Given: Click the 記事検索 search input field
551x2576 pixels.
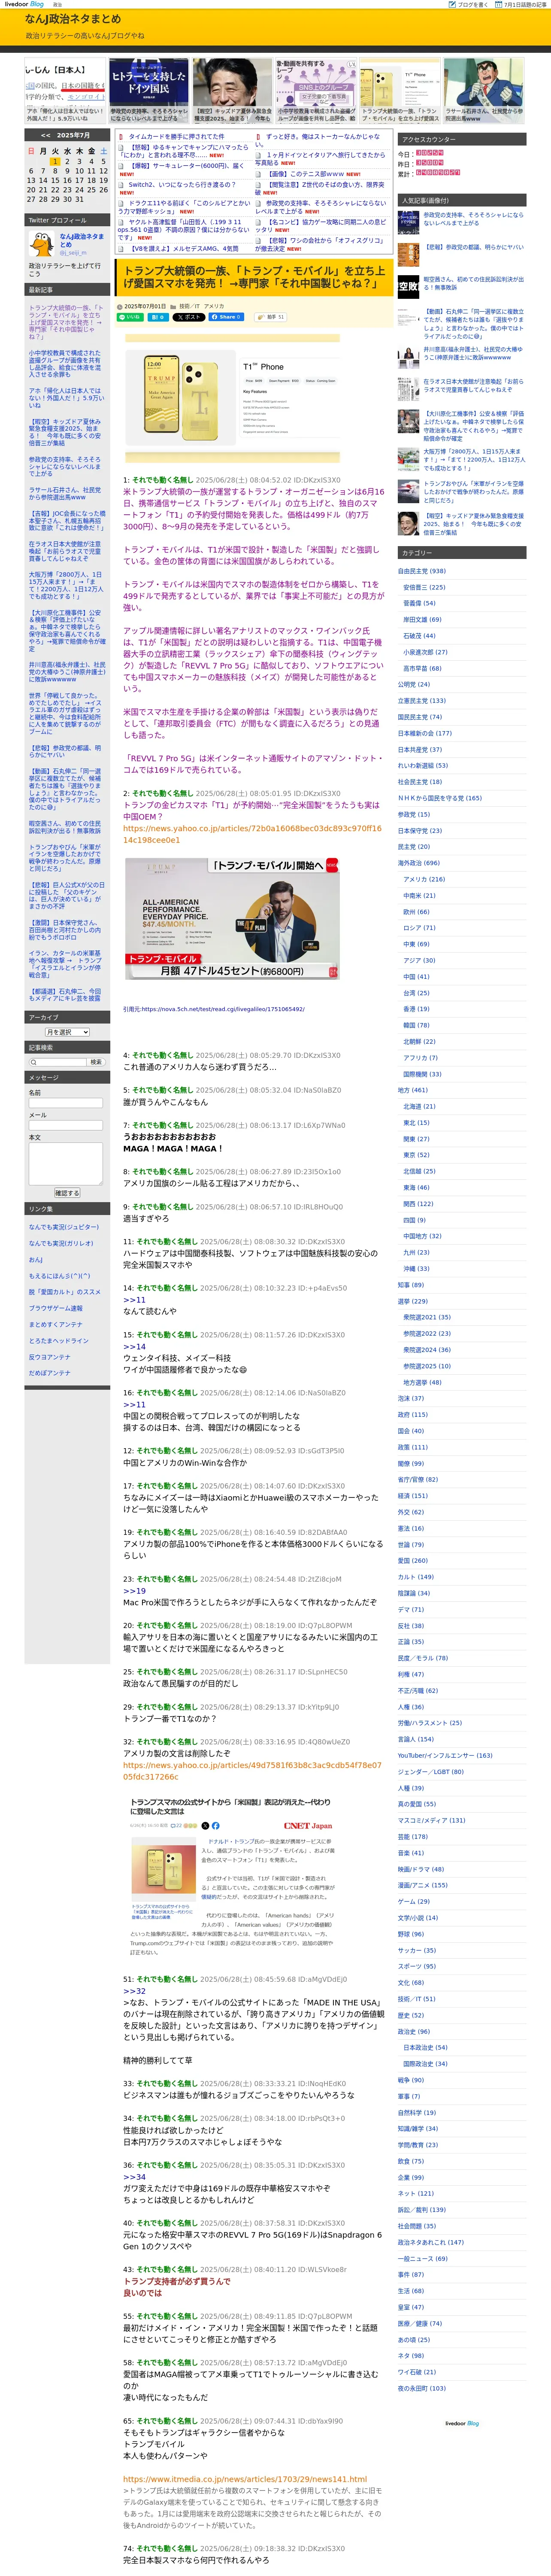Looking at the screenshot, I should tap(58, 1062).
